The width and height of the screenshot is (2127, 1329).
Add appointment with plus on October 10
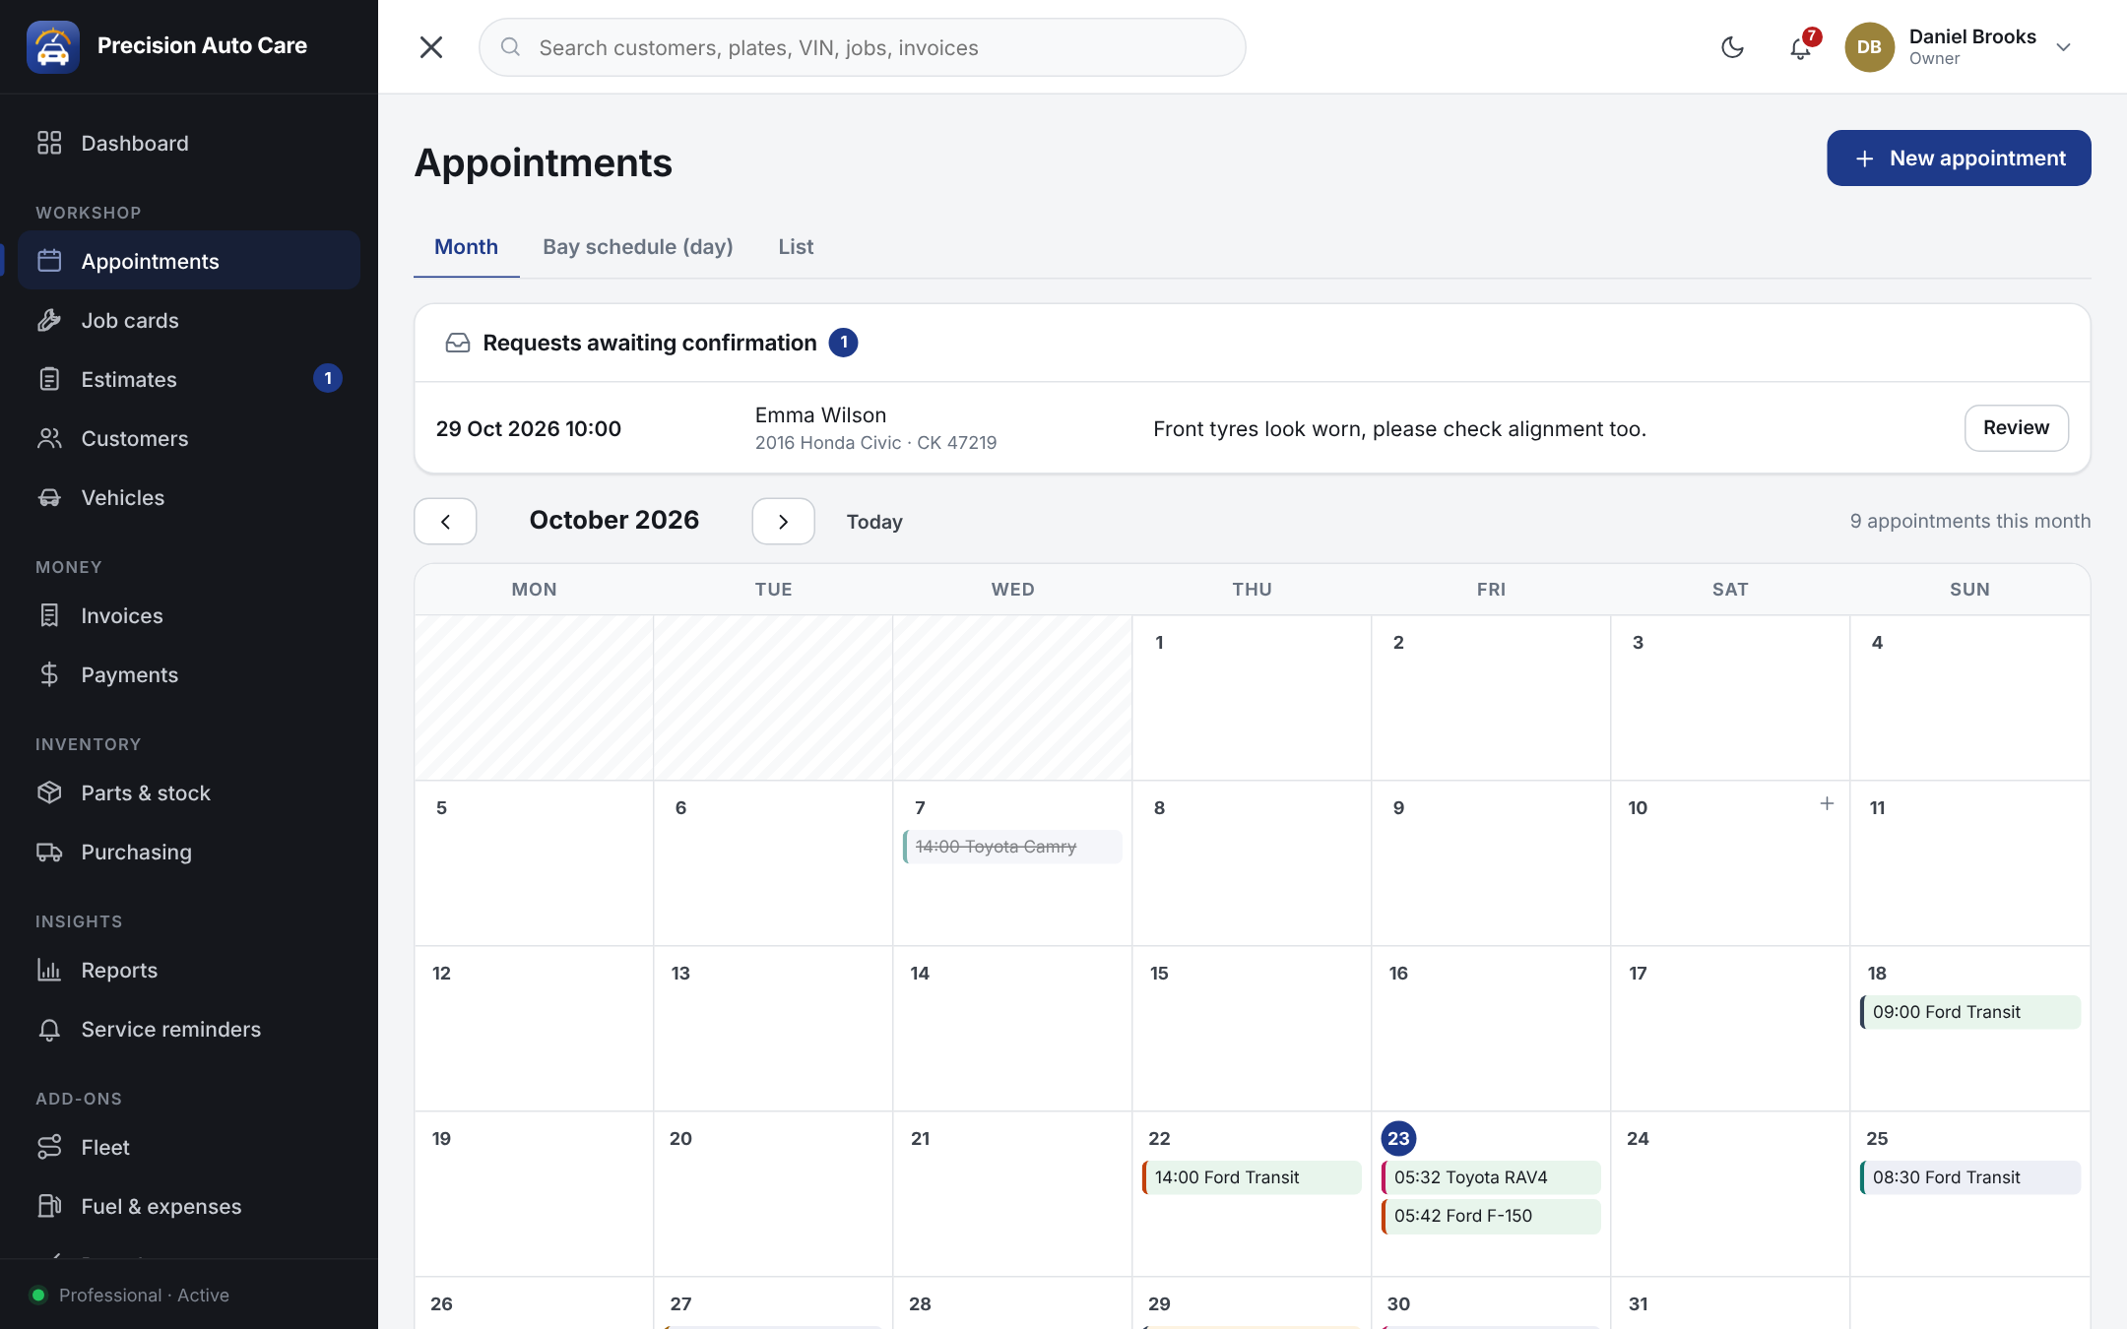click(1827, 803)
